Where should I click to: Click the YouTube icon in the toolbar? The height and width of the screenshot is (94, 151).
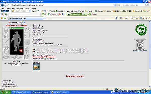pyautogui.click(x=59, y=14)
